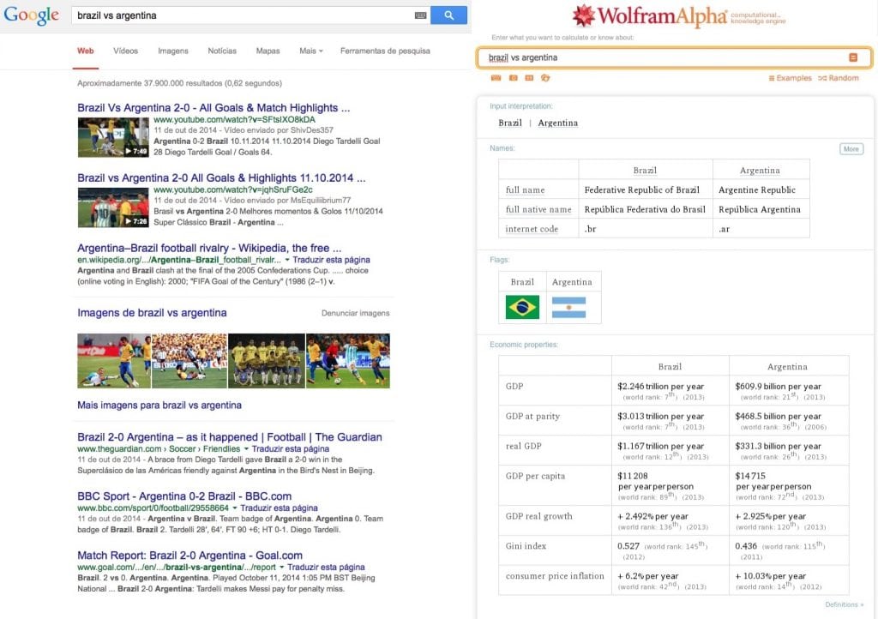
Task: Click 'Traduzir esta página' on BBC result
Action: 279,508
